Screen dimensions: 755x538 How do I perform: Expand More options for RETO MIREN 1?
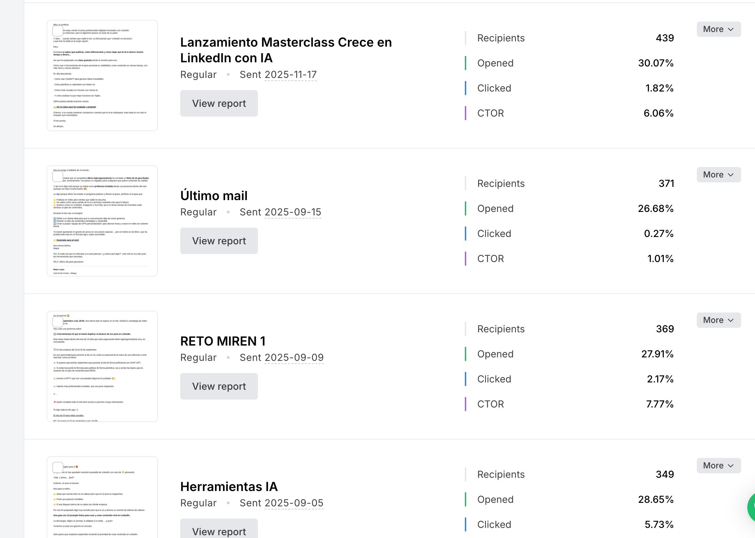[718, 320]
